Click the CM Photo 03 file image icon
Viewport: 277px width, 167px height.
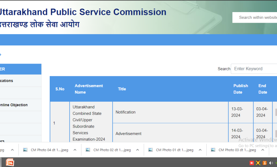point(213,150)
